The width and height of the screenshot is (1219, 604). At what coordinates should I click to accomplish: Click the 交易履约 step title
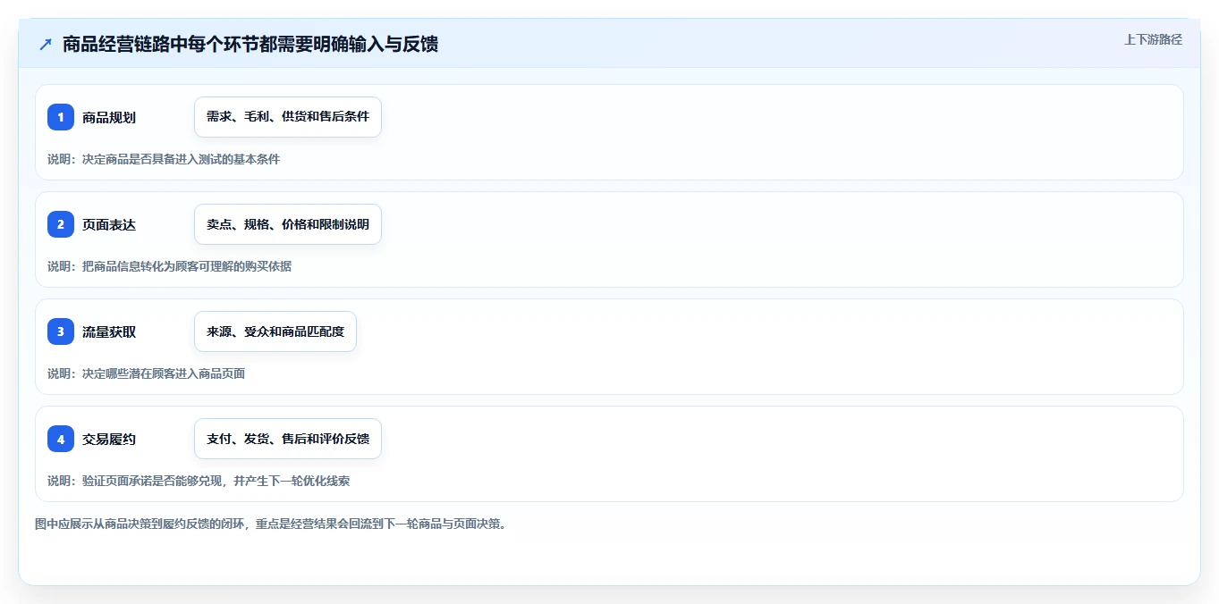point(109,439)
